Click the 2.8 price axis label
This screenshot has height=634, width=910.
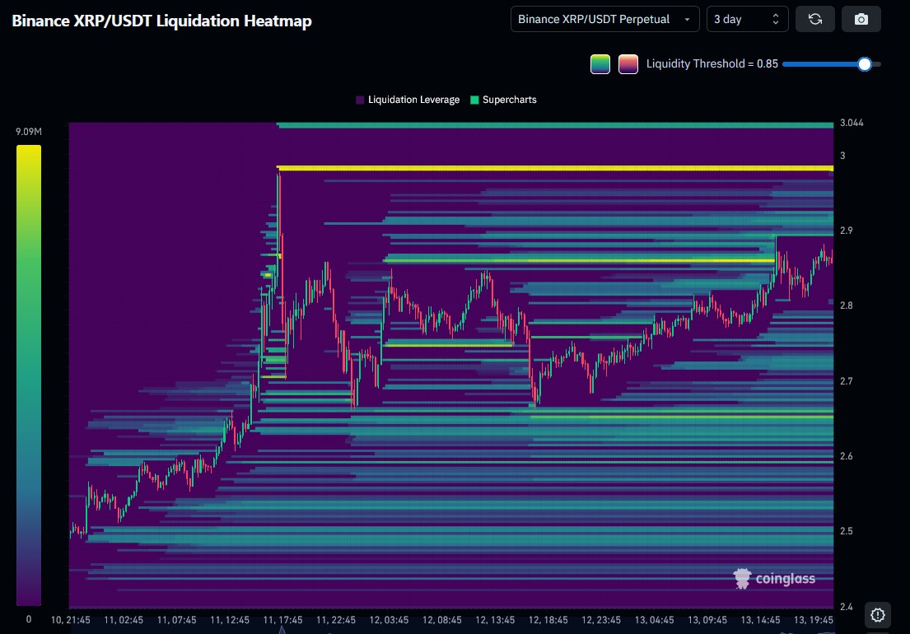(846, 305)
